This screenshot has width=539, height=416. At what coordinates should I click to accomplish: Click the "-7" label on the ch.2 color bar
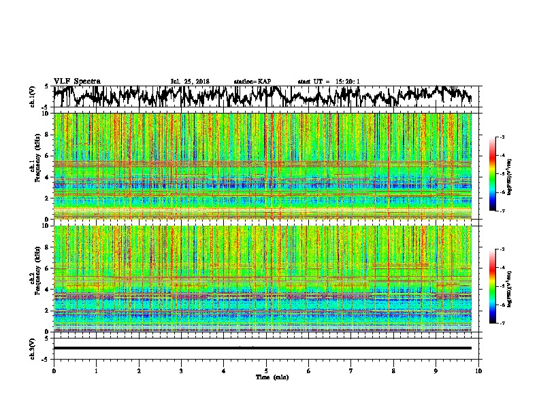pyautogui.click(x=502, y=323)
